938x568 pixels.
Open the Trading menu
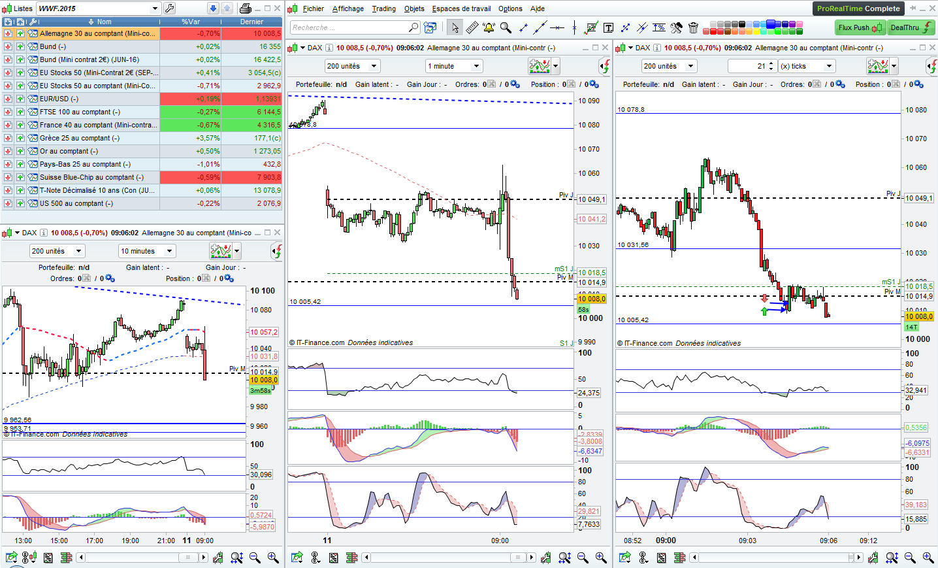383,8
